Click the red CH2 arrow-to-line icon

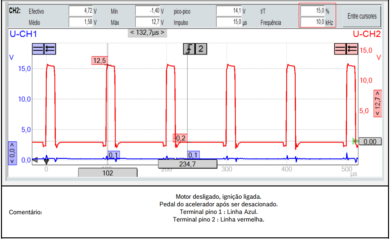[352, 49]
